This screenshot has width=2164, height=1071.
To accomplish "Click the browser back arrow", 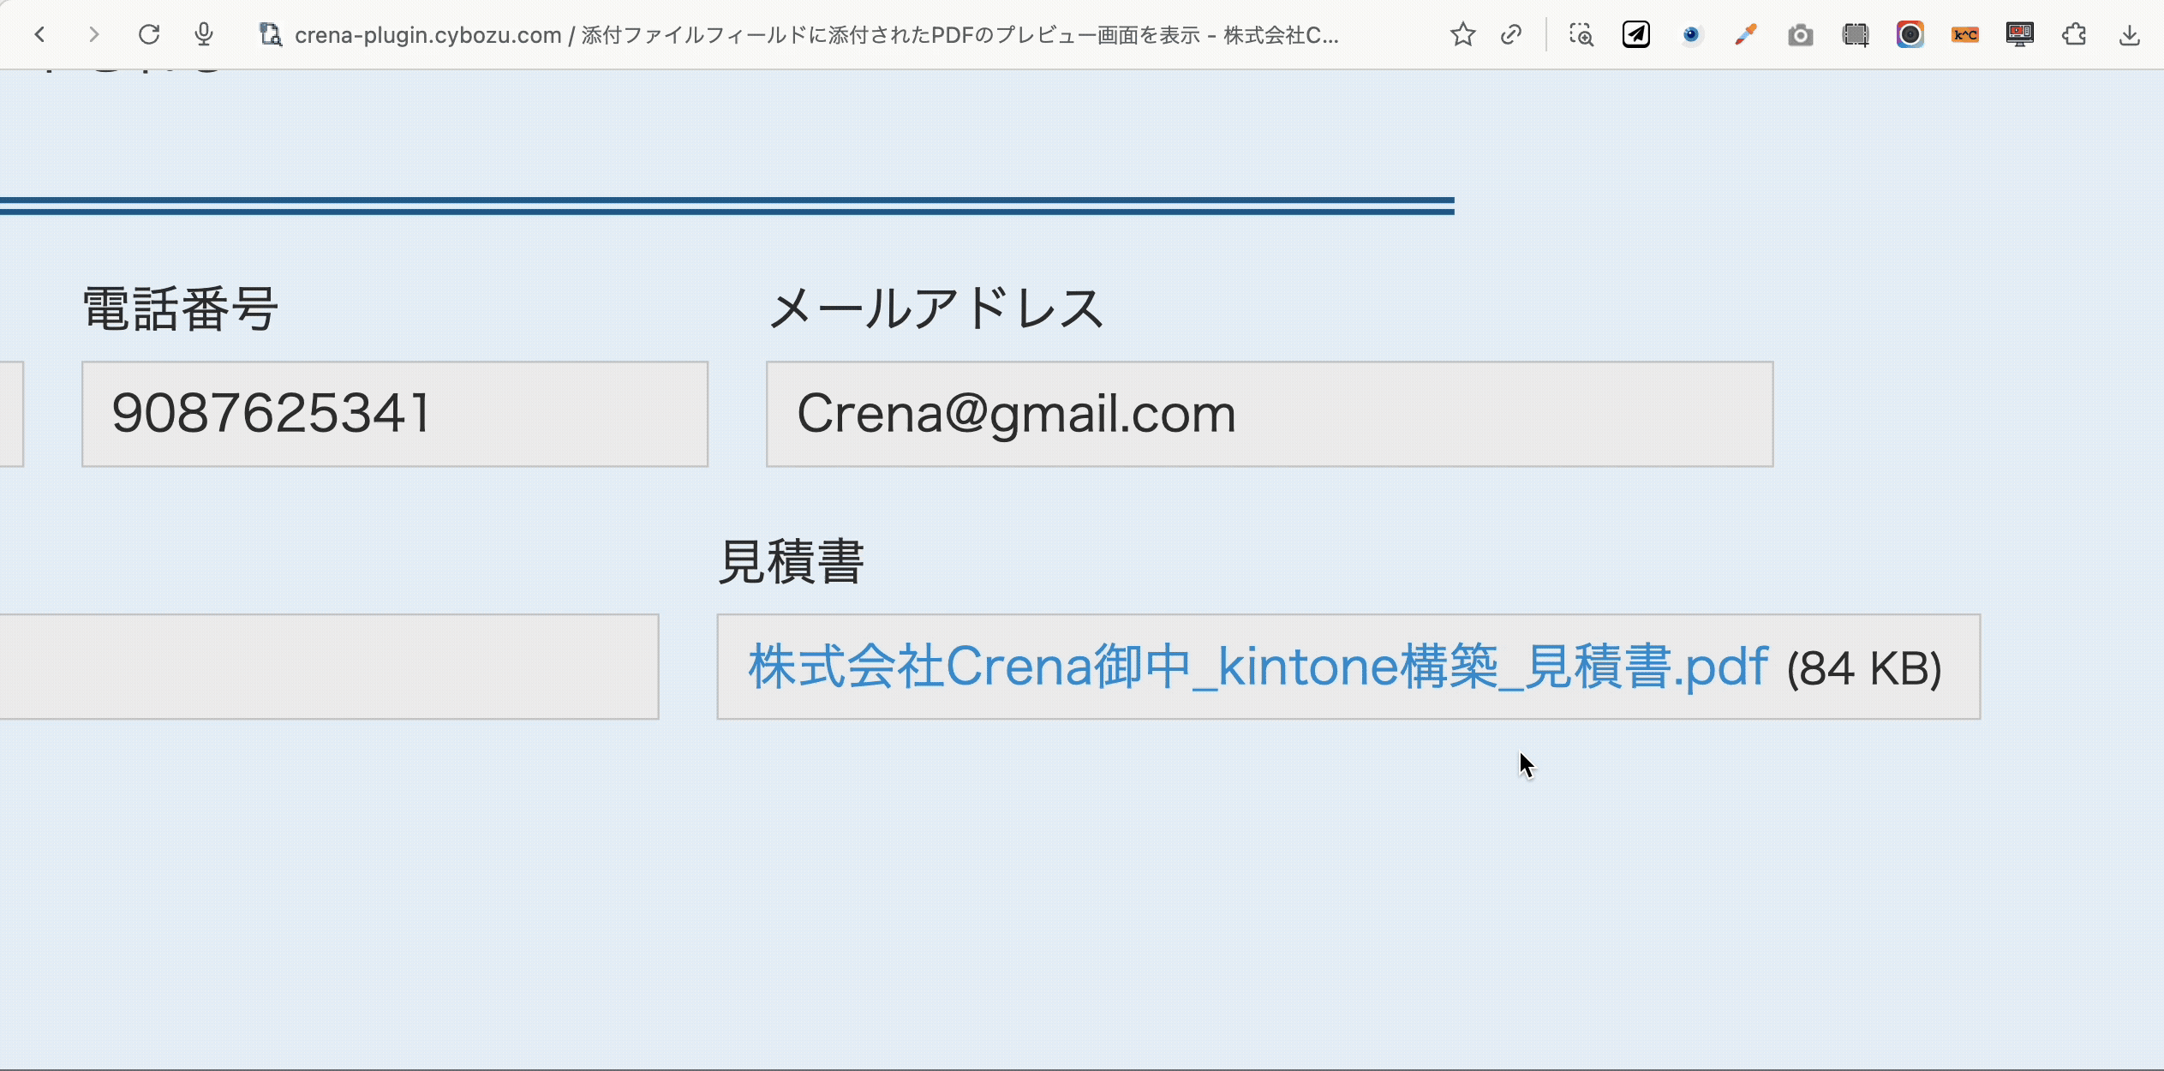I will click(x=39, y=35).
